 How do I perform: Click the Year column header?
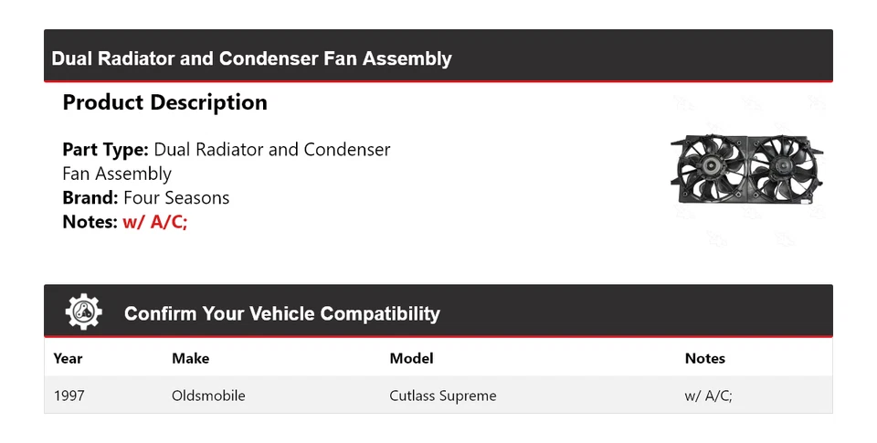point(68,358)
